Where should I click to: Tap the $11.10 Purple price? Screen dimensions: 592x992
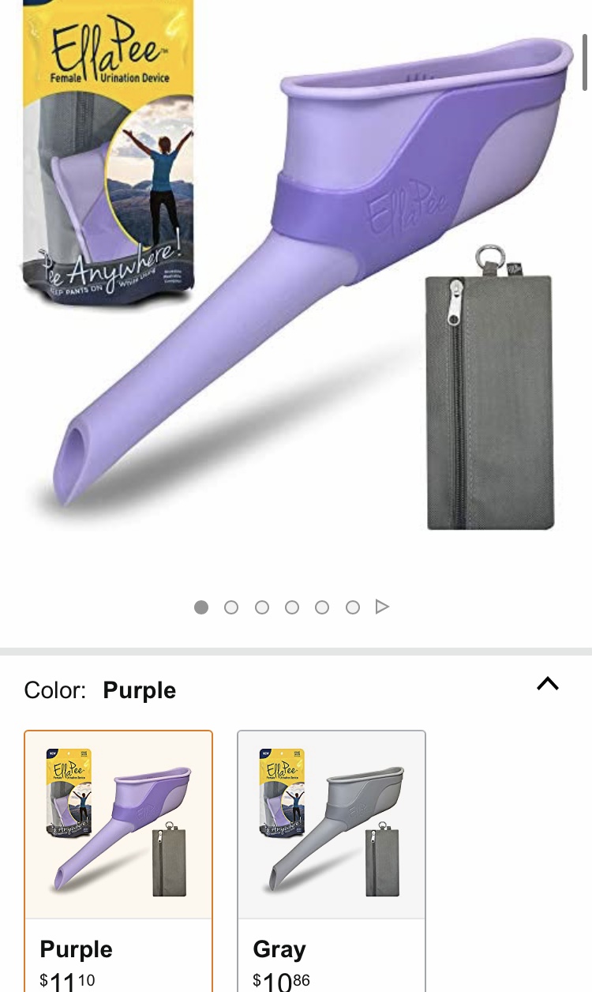point(67,983)
